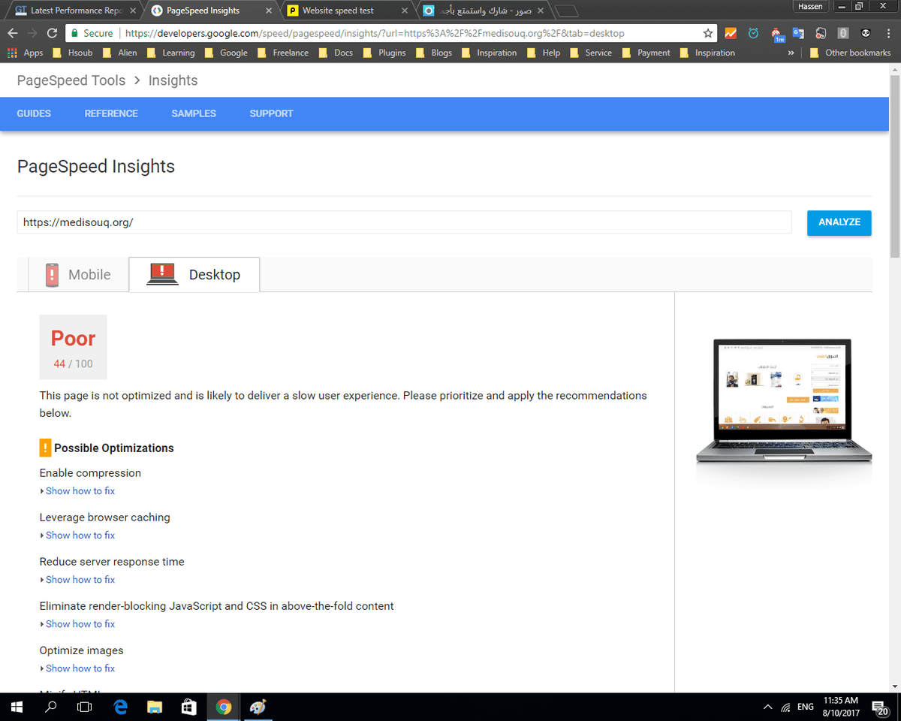Expand fix for Leverage browser caching
This screenshot has width=901, height=721.
[80, 535]
